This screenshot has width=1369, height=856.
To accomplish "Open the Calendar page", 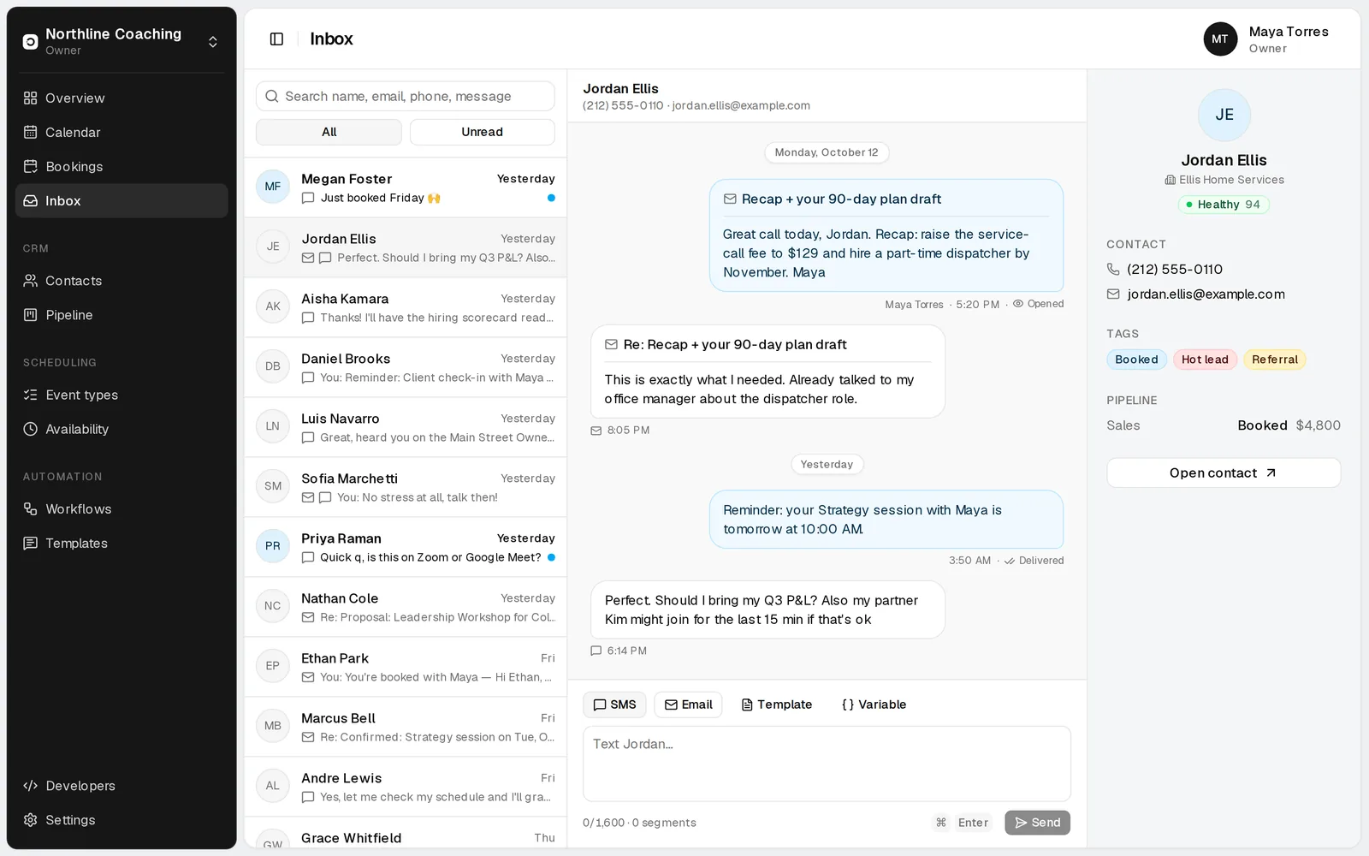I will pyautogui.click(x=121, y=133).
